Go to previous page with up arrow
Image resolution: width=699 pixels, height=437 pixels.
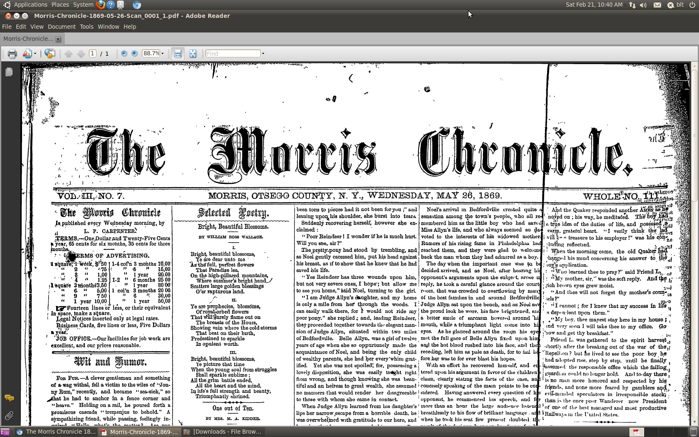(69, 54)
